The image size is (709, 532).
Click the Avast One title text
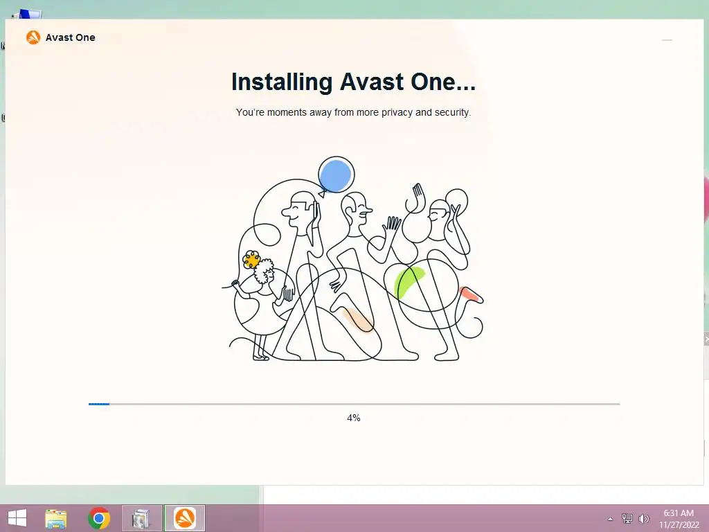pos(71,37)
